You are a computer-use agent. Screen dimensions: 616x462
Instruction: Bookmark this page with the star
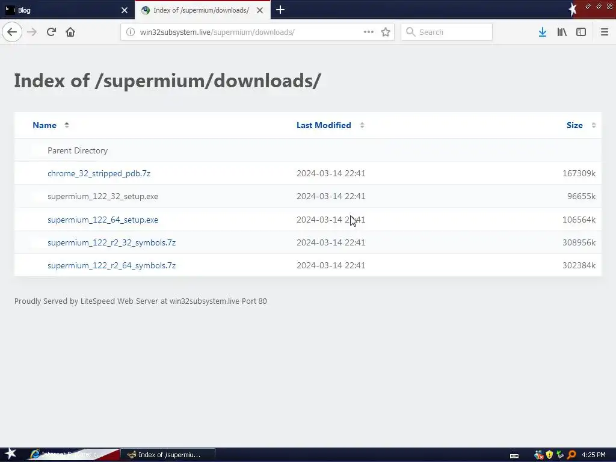point(386,32)
